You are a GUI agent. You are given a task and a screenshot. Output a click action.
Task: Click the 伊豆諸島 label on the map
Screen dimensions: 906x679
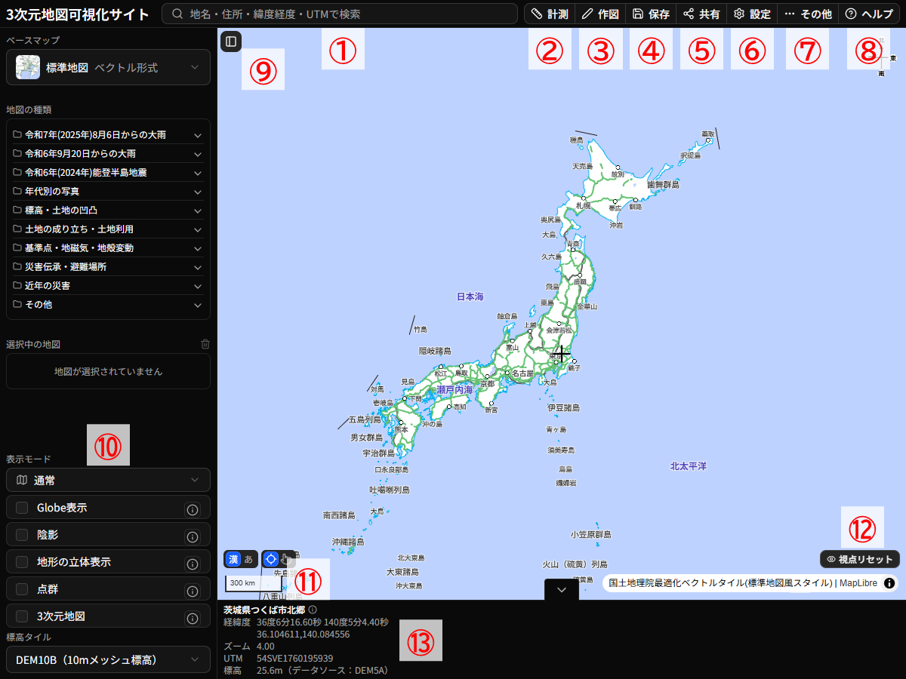tap(564, 407)
